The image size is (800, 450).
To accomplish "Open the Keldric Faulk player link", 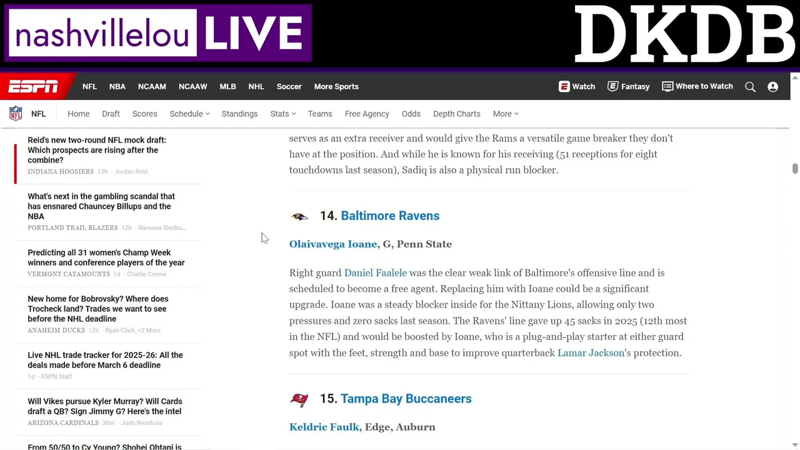I will tap(324, 427).
